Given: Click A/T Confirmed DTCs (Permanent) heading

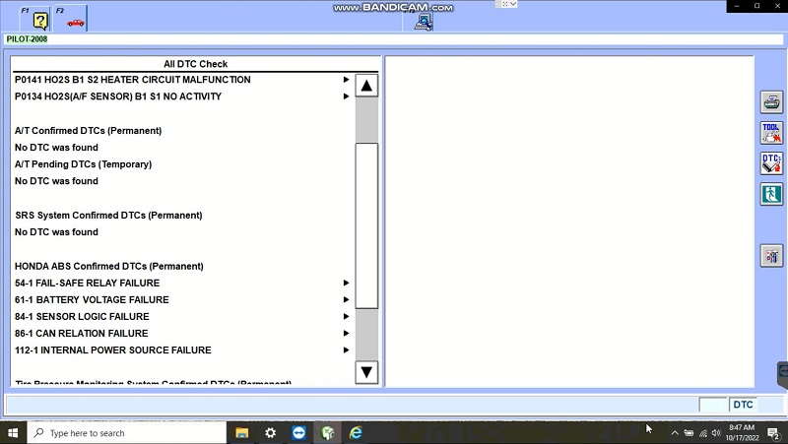Looking at the screenshot, I should pos(88,131).
